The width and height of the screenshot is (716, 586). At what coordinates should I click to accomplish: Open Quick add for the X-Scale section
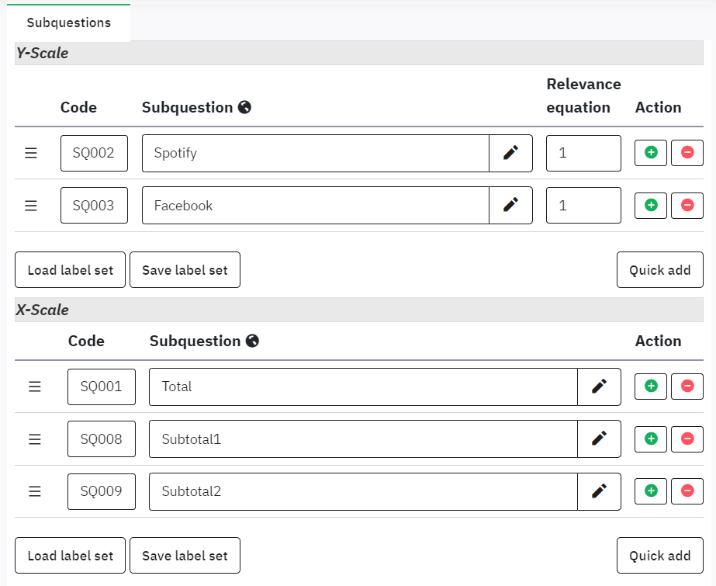point(659,556)
